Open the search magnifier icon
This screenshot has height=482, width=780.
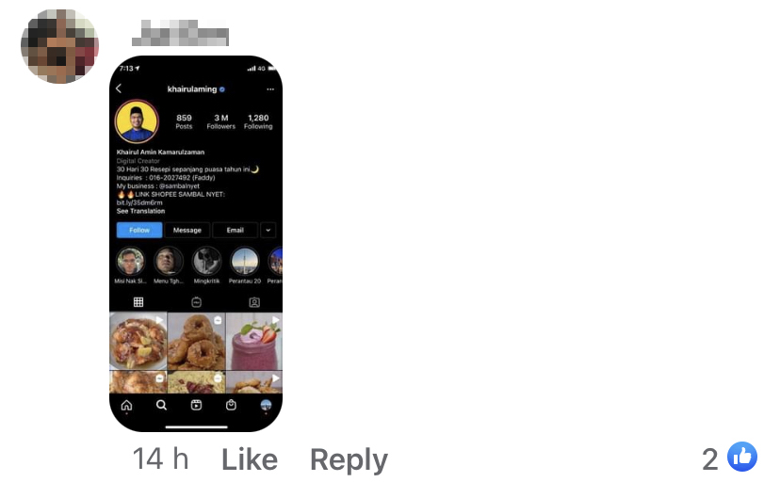162,406
